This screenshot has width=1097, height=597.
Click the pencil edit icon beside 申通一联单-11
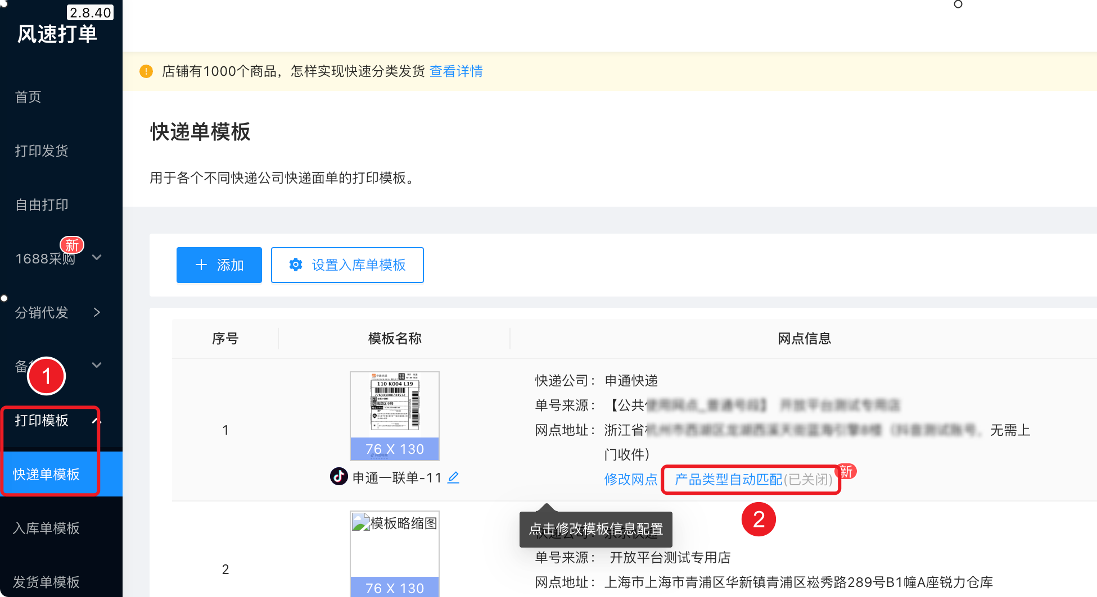(x=453, y=477)
